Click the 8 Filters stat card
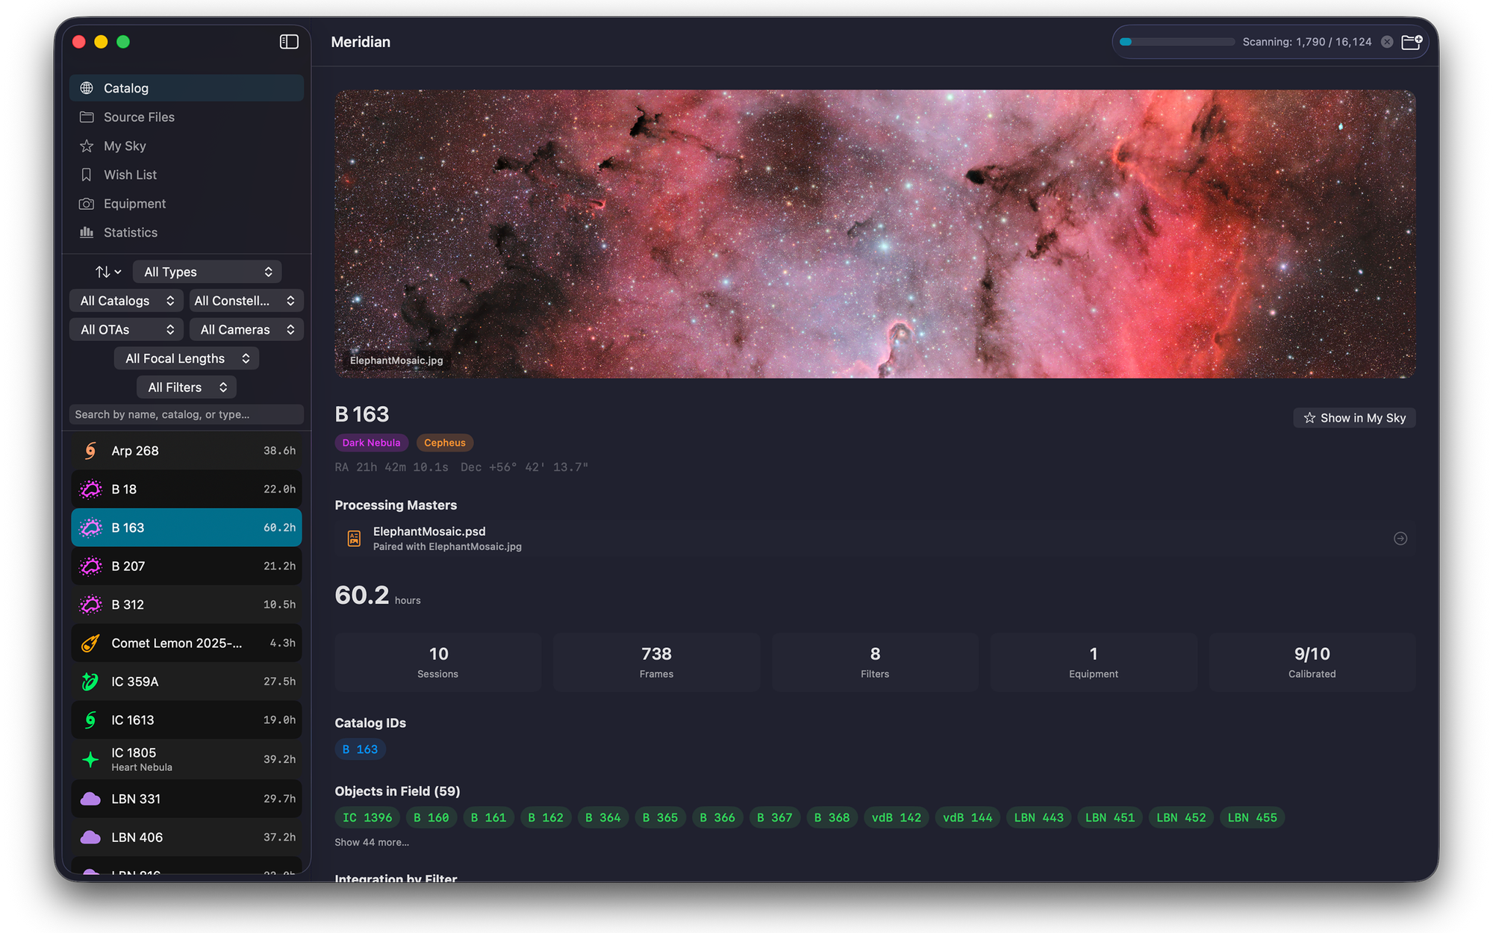 point(875,662)
